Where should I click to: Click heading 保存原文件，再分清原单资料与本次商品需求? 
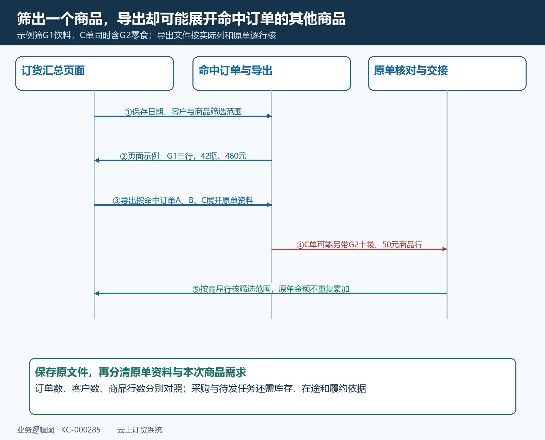tap(141, 372)
